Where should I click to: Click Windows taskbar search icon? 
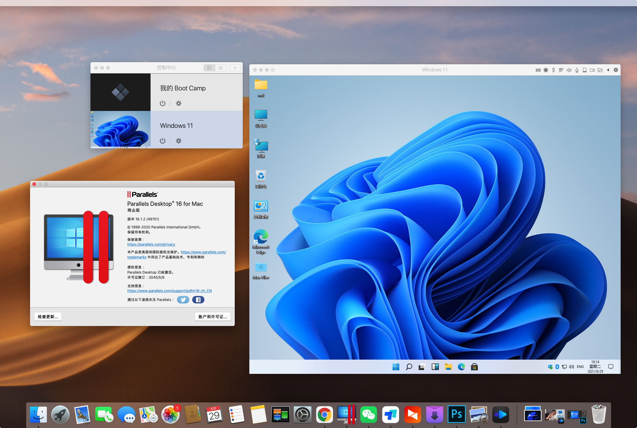pos(409,367)
